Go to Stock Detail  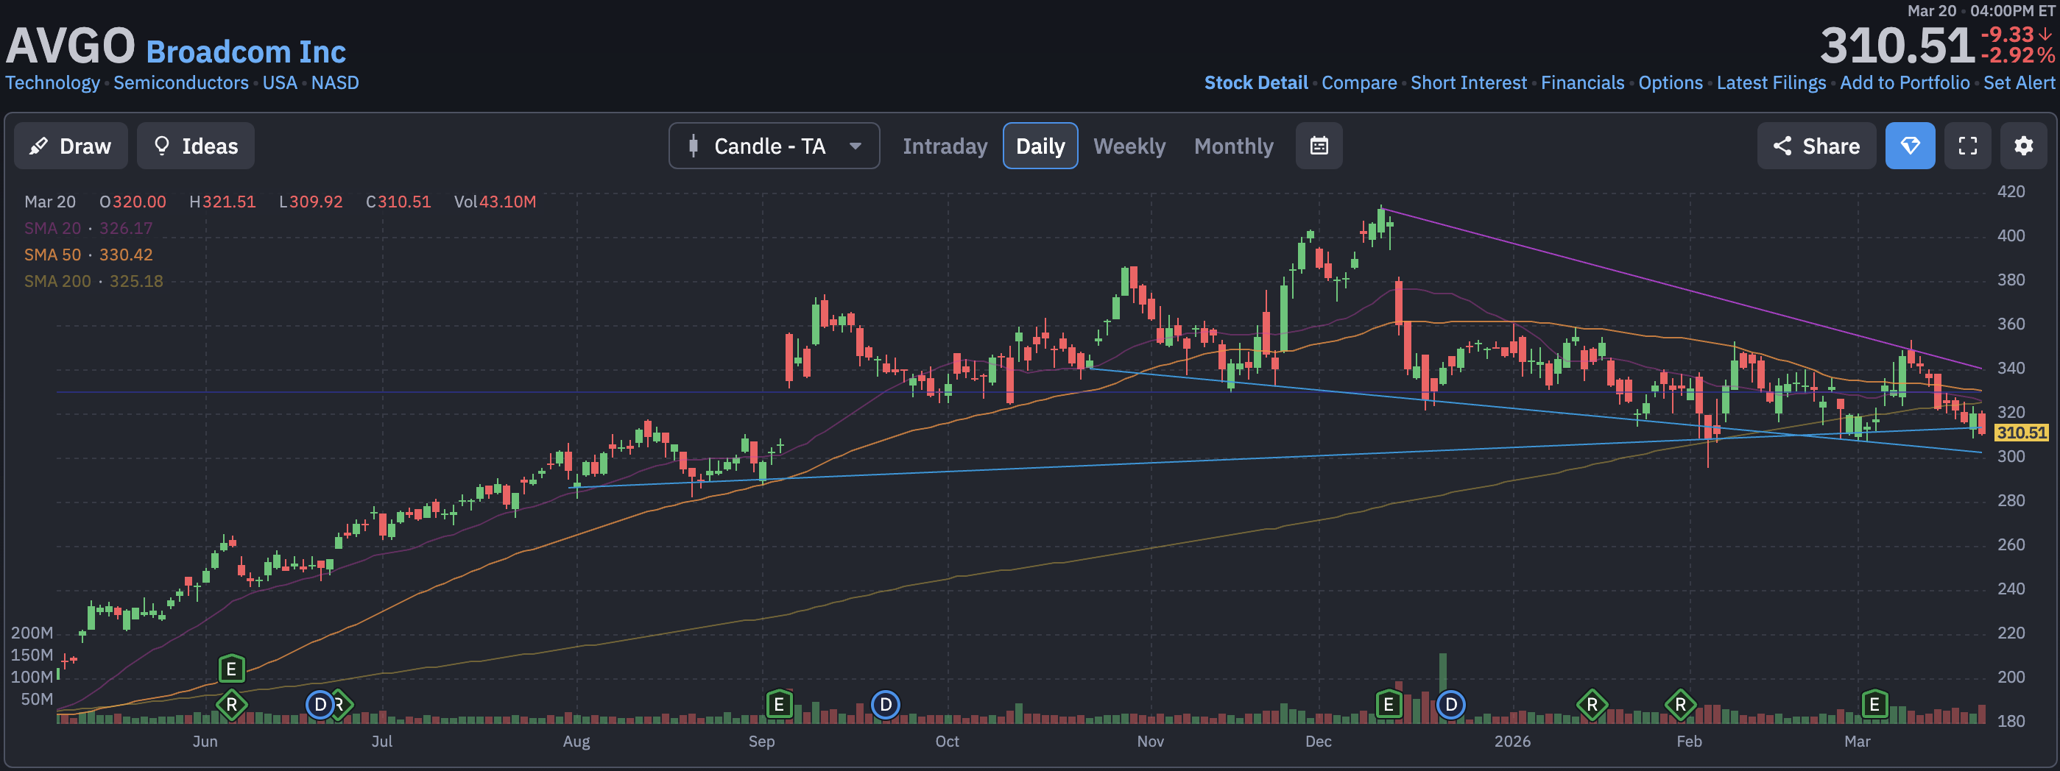(x=1255, y=82)
